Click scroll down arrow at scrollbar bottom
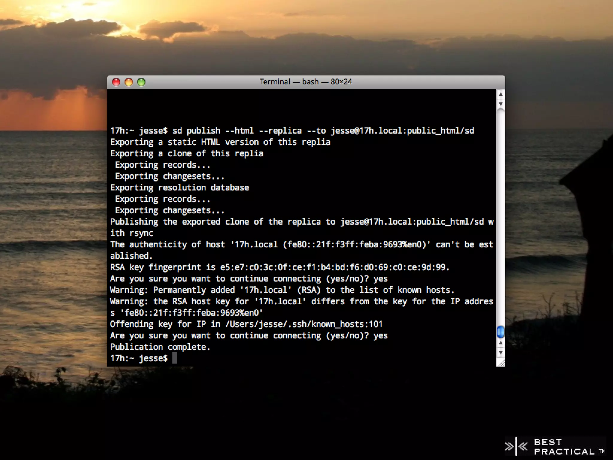Viewport: 613px width, 460px height. (500, 352)
